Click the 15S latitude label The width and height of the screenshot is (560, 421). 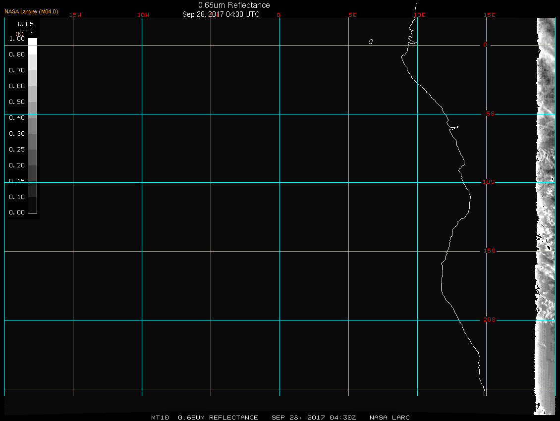pyautogui.click(x=489, y=251)
